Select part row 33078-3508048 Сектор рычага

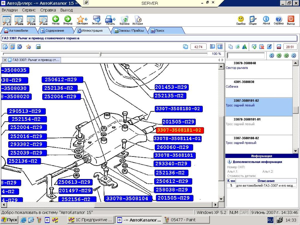[259, 69]
